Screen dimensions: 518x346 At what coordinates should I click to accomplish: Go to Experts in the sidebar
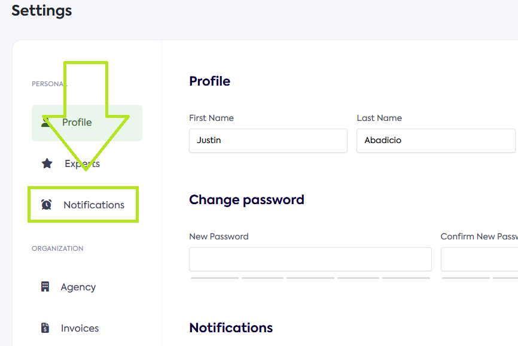pos(83,163)
